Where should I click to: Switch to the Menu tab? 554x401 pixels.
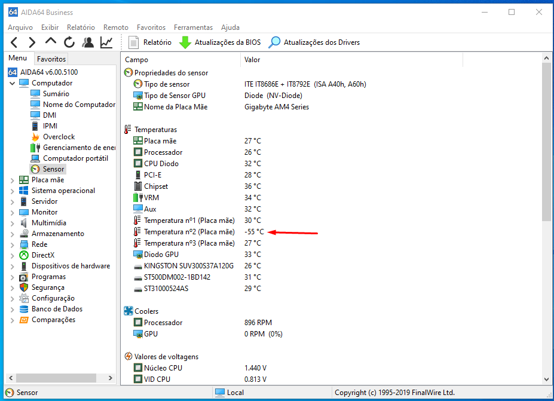18,58
